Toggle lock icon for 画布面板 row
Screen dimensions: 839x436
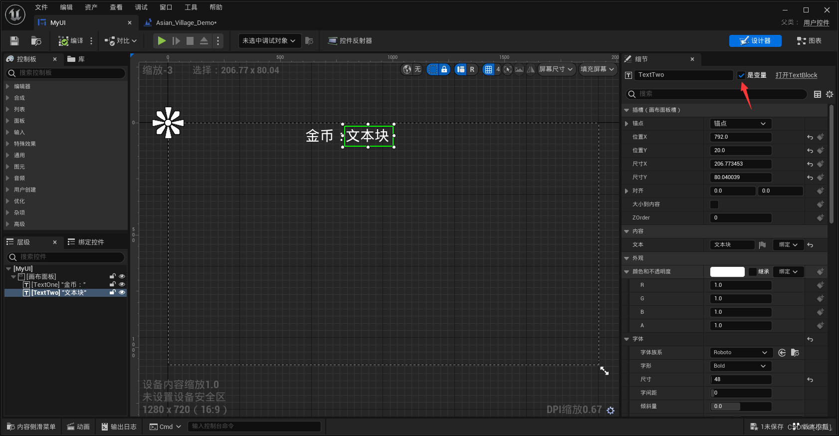point(113,276)
